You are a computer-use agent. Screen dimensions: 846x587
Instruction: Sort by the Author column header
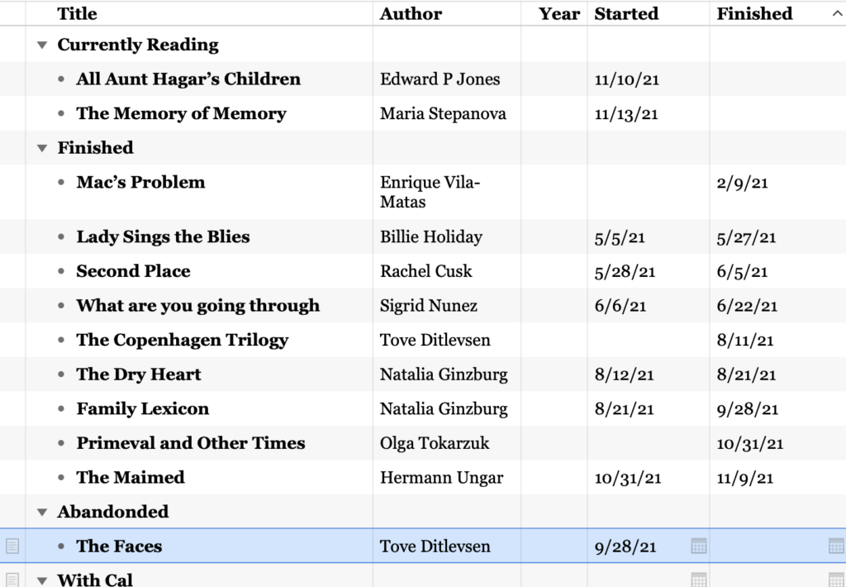coord(411,13)
